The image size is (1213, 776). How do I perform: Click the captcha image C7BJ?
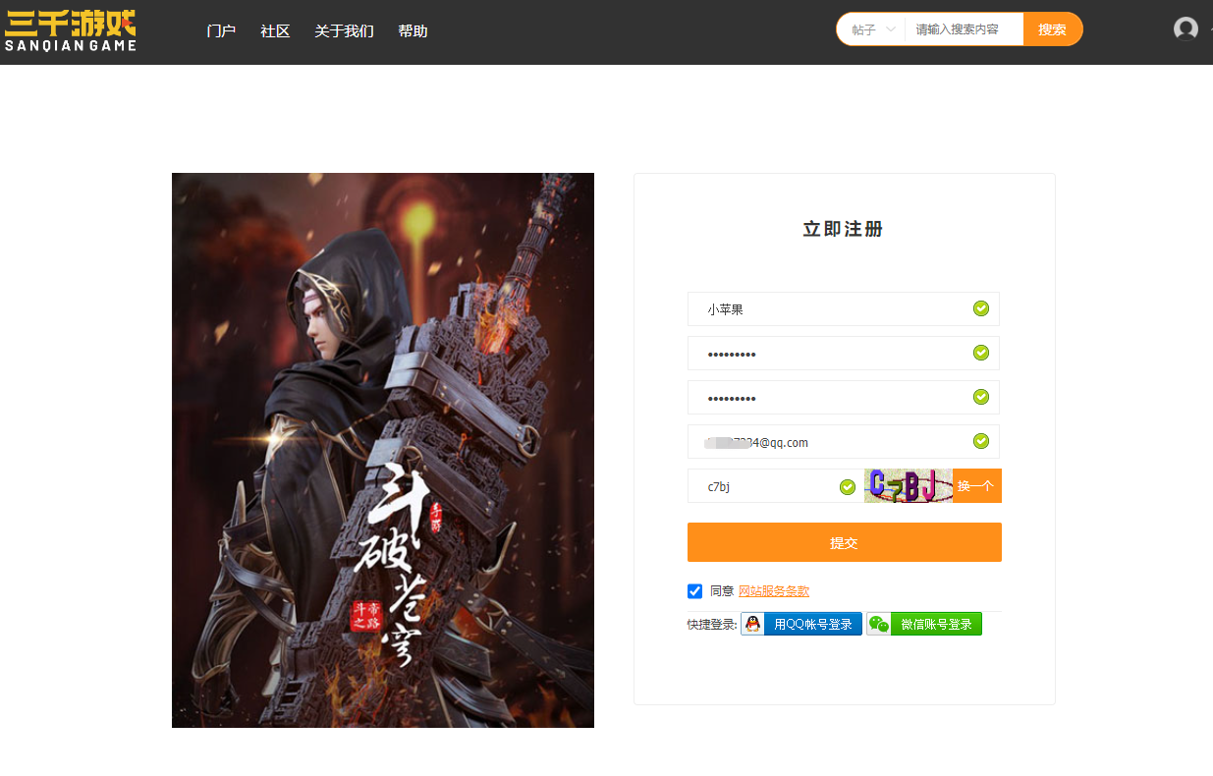(x=909, y=485)
